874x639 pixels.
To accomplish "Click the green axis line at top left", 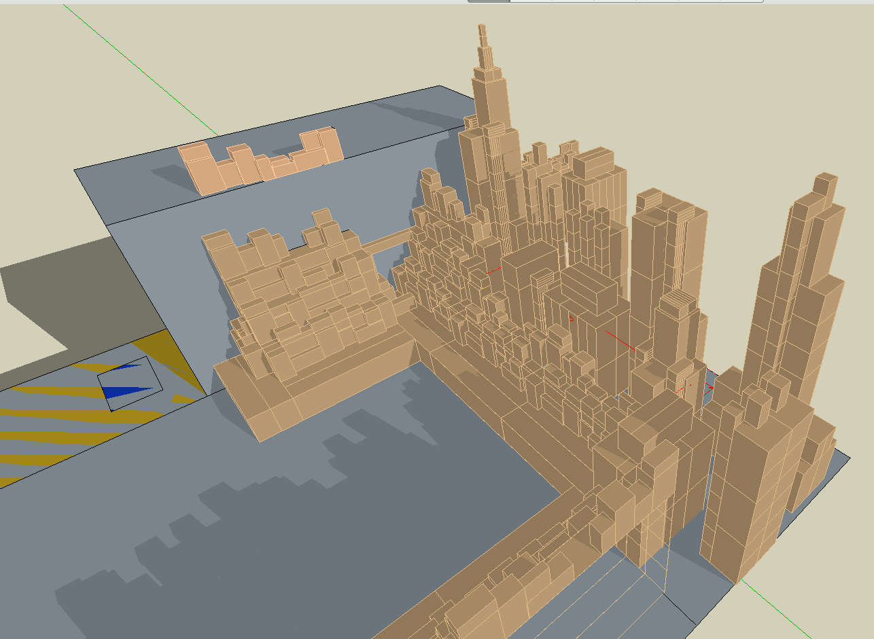I will point(136,68).
